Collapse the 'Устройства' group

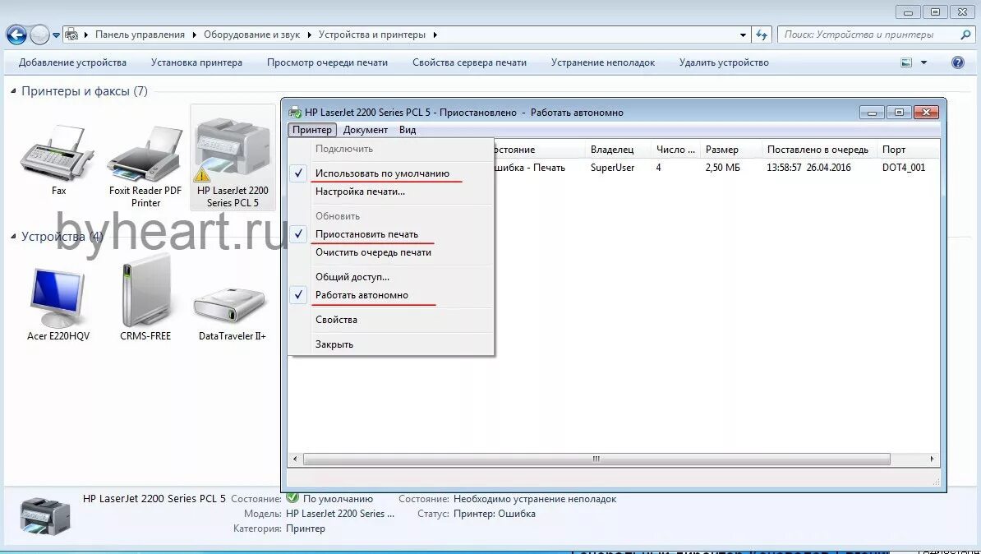[13, 237]
